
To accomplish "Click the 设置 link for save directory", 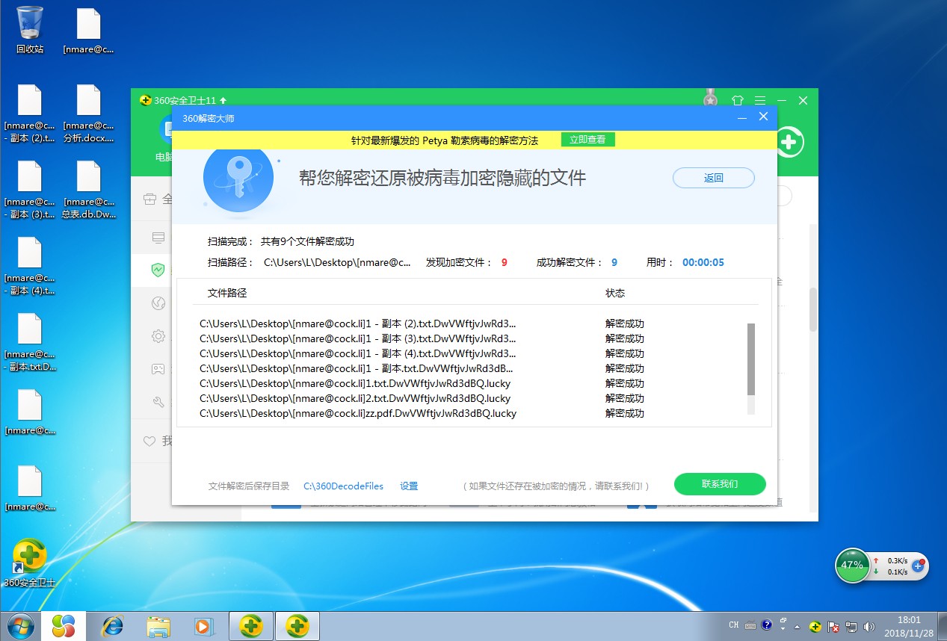I will (x=409, y=486).
